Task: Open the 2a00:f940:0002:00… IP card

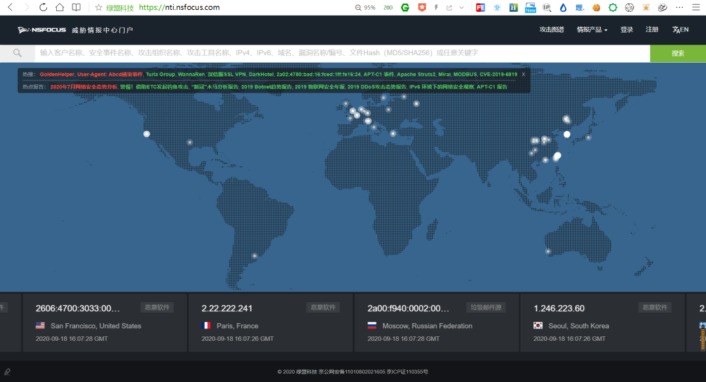Action: click(437, 322)
